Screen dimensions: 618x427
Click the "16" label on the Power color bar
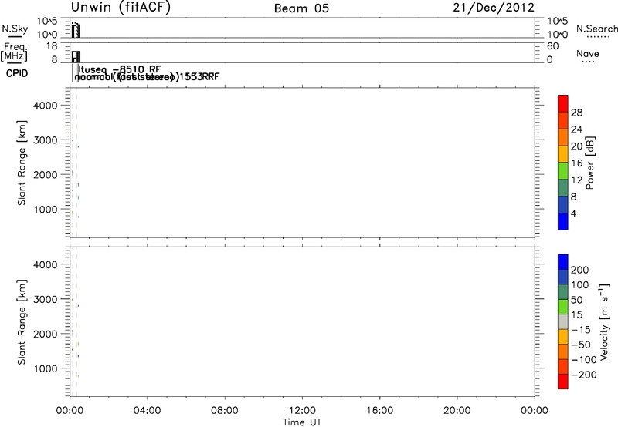click(x=576, y=163)
